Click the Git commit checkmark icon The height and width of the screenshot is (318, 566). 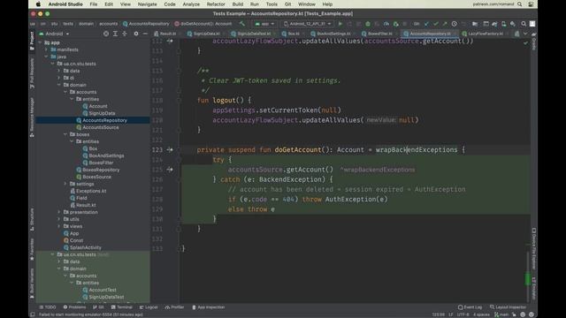[436, 24]
